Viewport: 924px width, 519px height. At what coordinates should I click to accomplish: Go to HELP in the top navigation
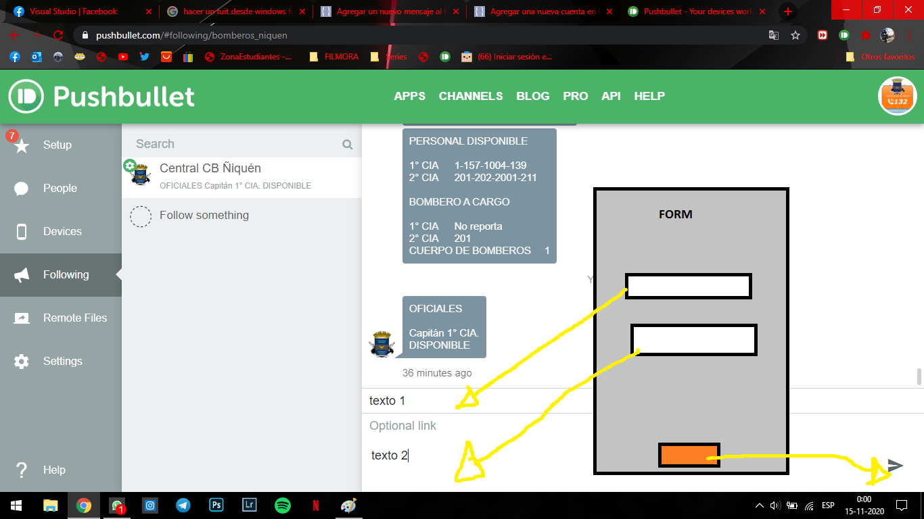point(649,96)
